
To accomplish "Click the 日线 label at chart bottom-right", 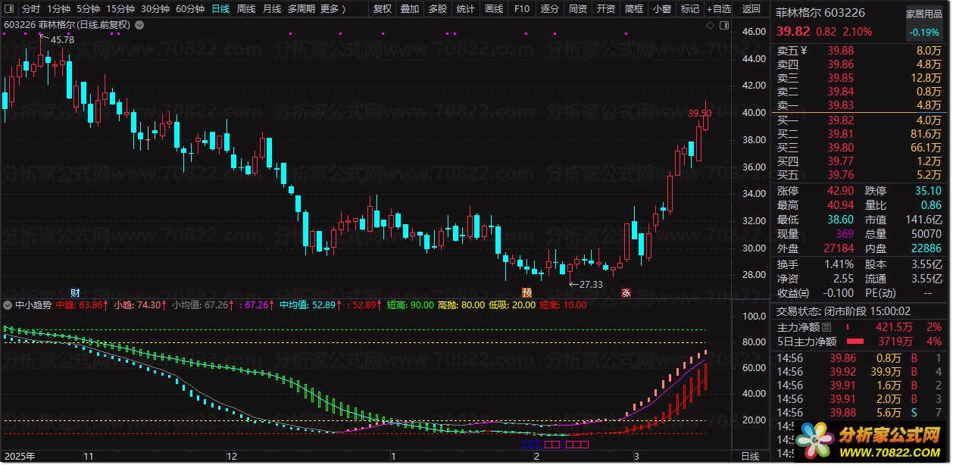I will click(x=750, y=457).
